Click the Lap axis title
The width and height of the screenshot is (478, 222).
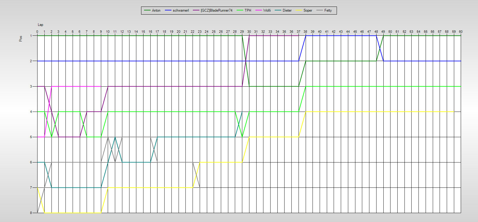[x=40, y=25]
